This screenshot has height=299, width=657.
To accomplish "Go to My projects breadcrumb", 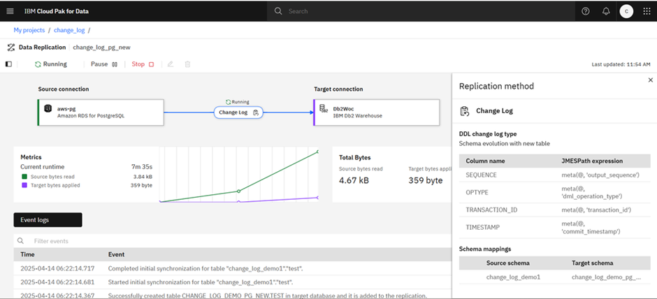I will tap(29, 30).
